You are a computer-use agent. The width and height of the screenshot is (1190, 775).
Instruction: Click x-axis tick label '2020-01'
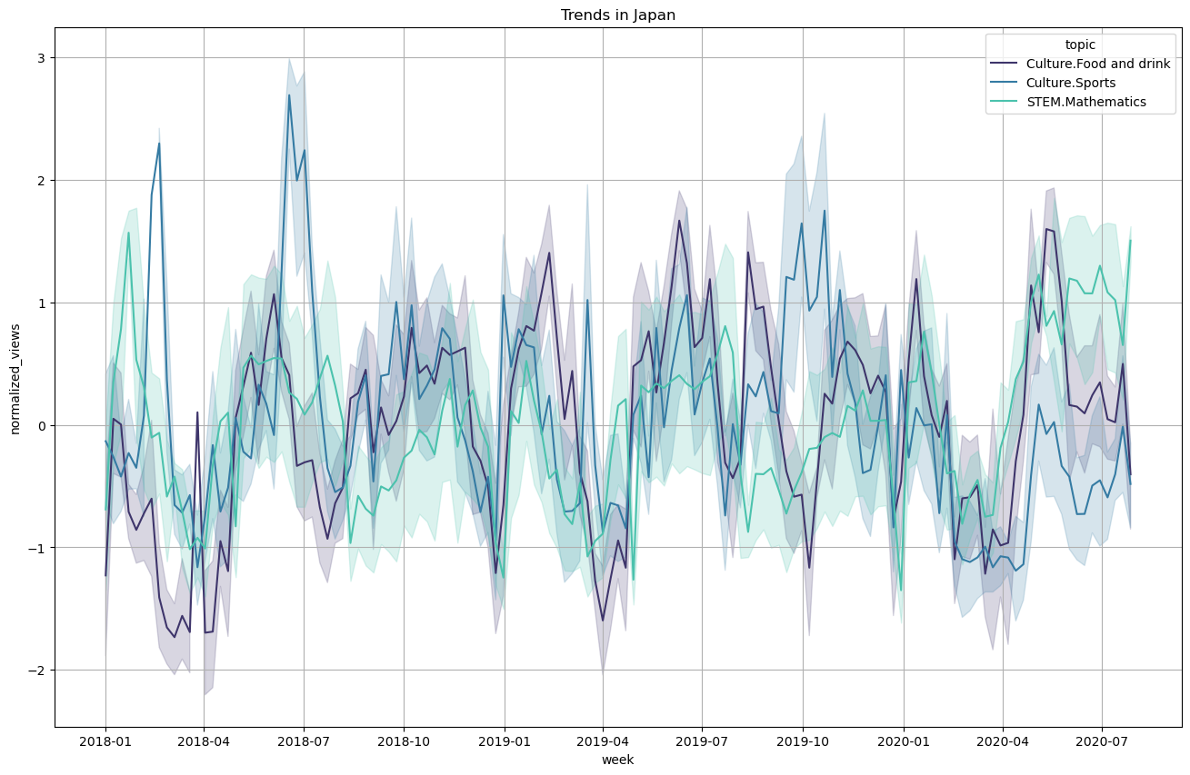click(904, 741)
